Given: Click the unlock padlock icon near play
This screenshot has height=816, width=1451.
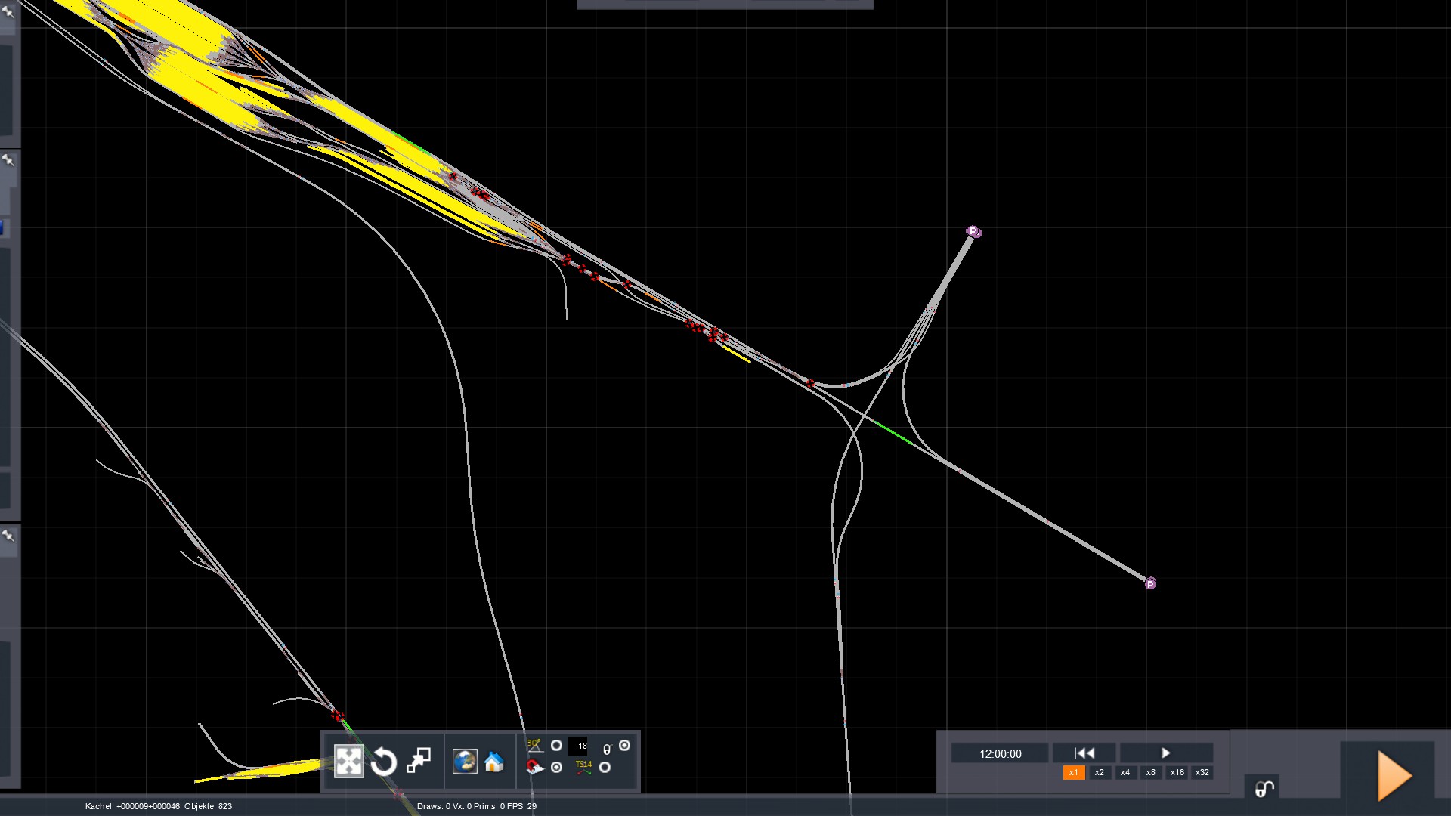Looking at the screenshot, I should click(x=1264, y=789).
